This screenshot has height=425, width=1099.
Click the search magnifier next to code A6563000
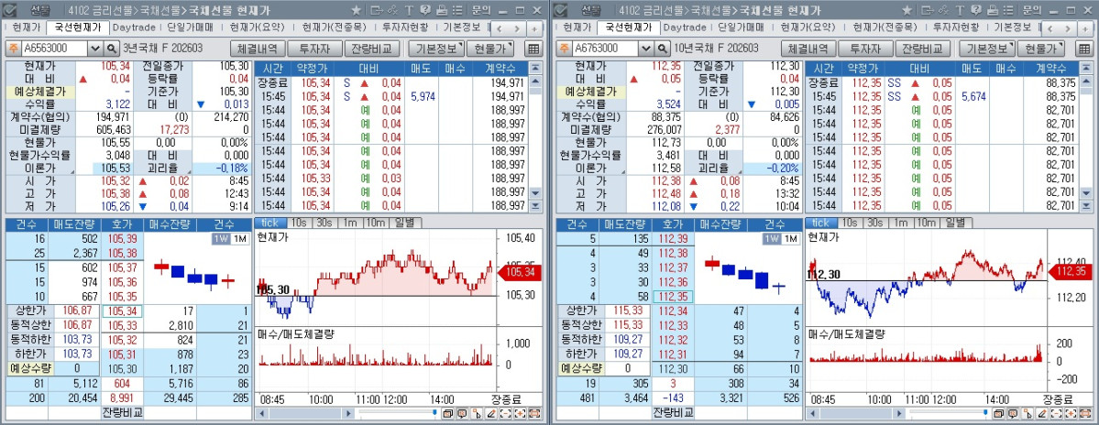(x=112, y=49)
